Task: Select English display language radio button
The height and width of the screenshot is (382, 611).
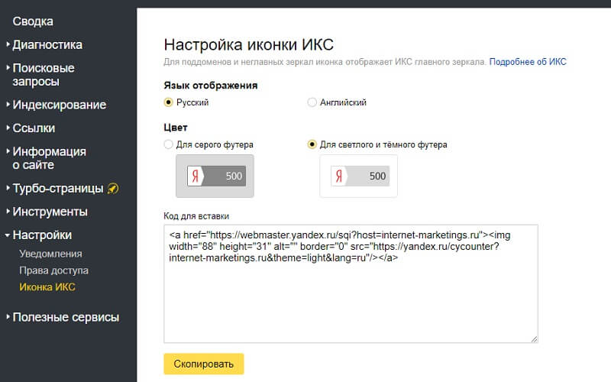Action: (312, 102)
